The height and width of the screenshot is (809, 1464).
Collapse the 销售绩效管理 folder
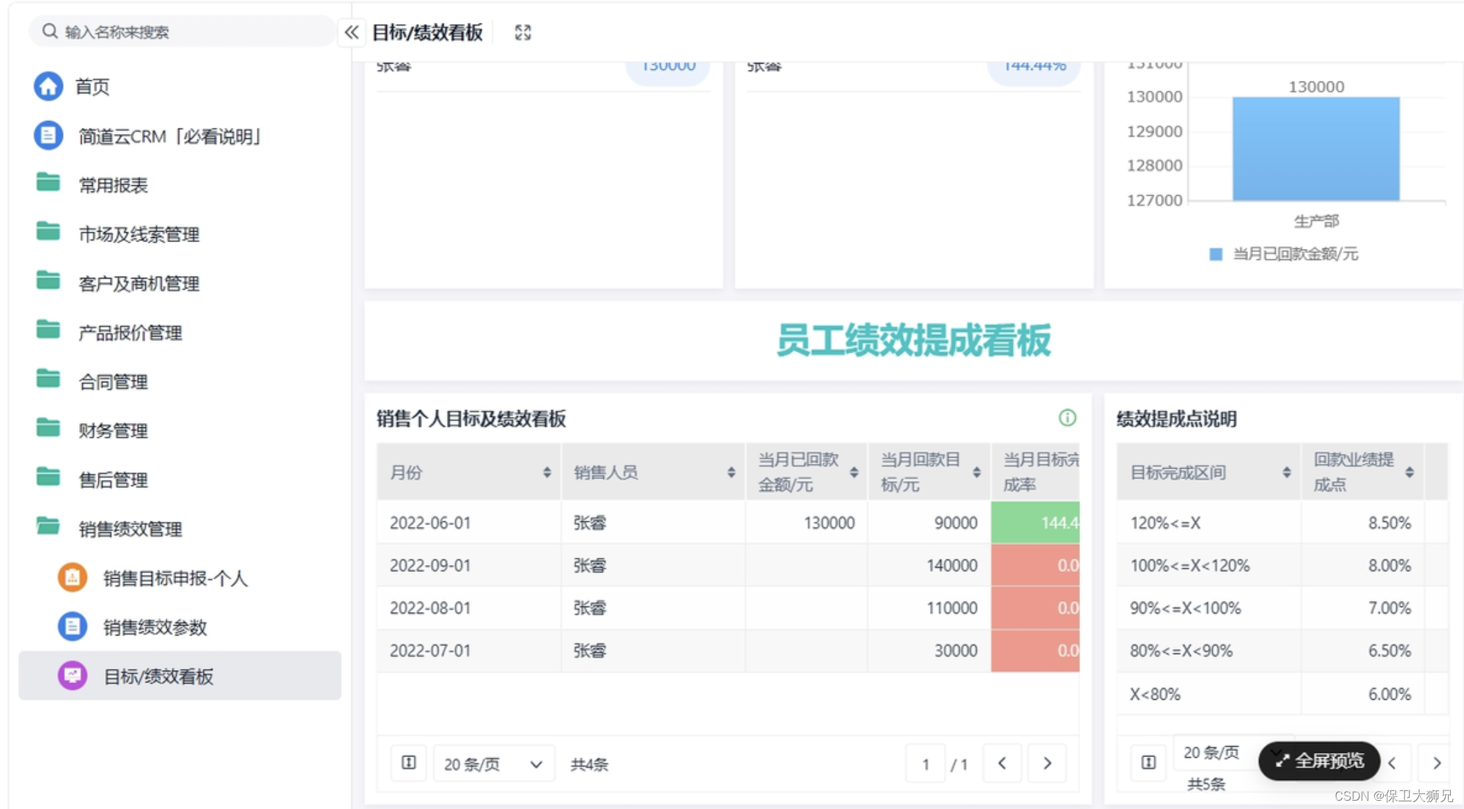[x=129, y=529]
